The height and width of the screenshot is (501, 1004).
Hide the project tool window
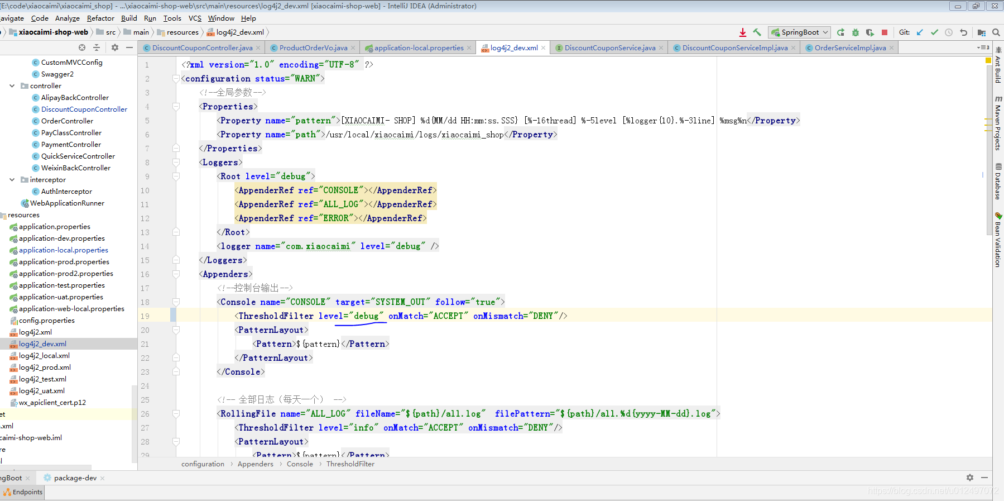[x=129, y=47]
